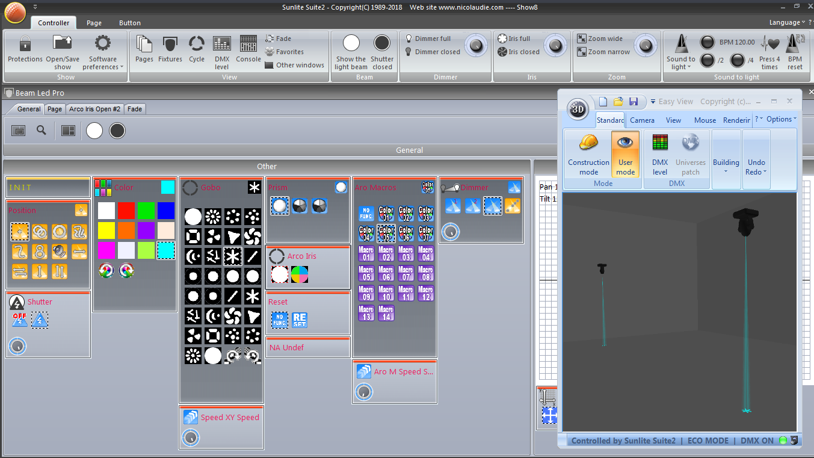Viewport: 814px width, 458px height.
Task: Enable Dimmer full
Action: (428, 39)
